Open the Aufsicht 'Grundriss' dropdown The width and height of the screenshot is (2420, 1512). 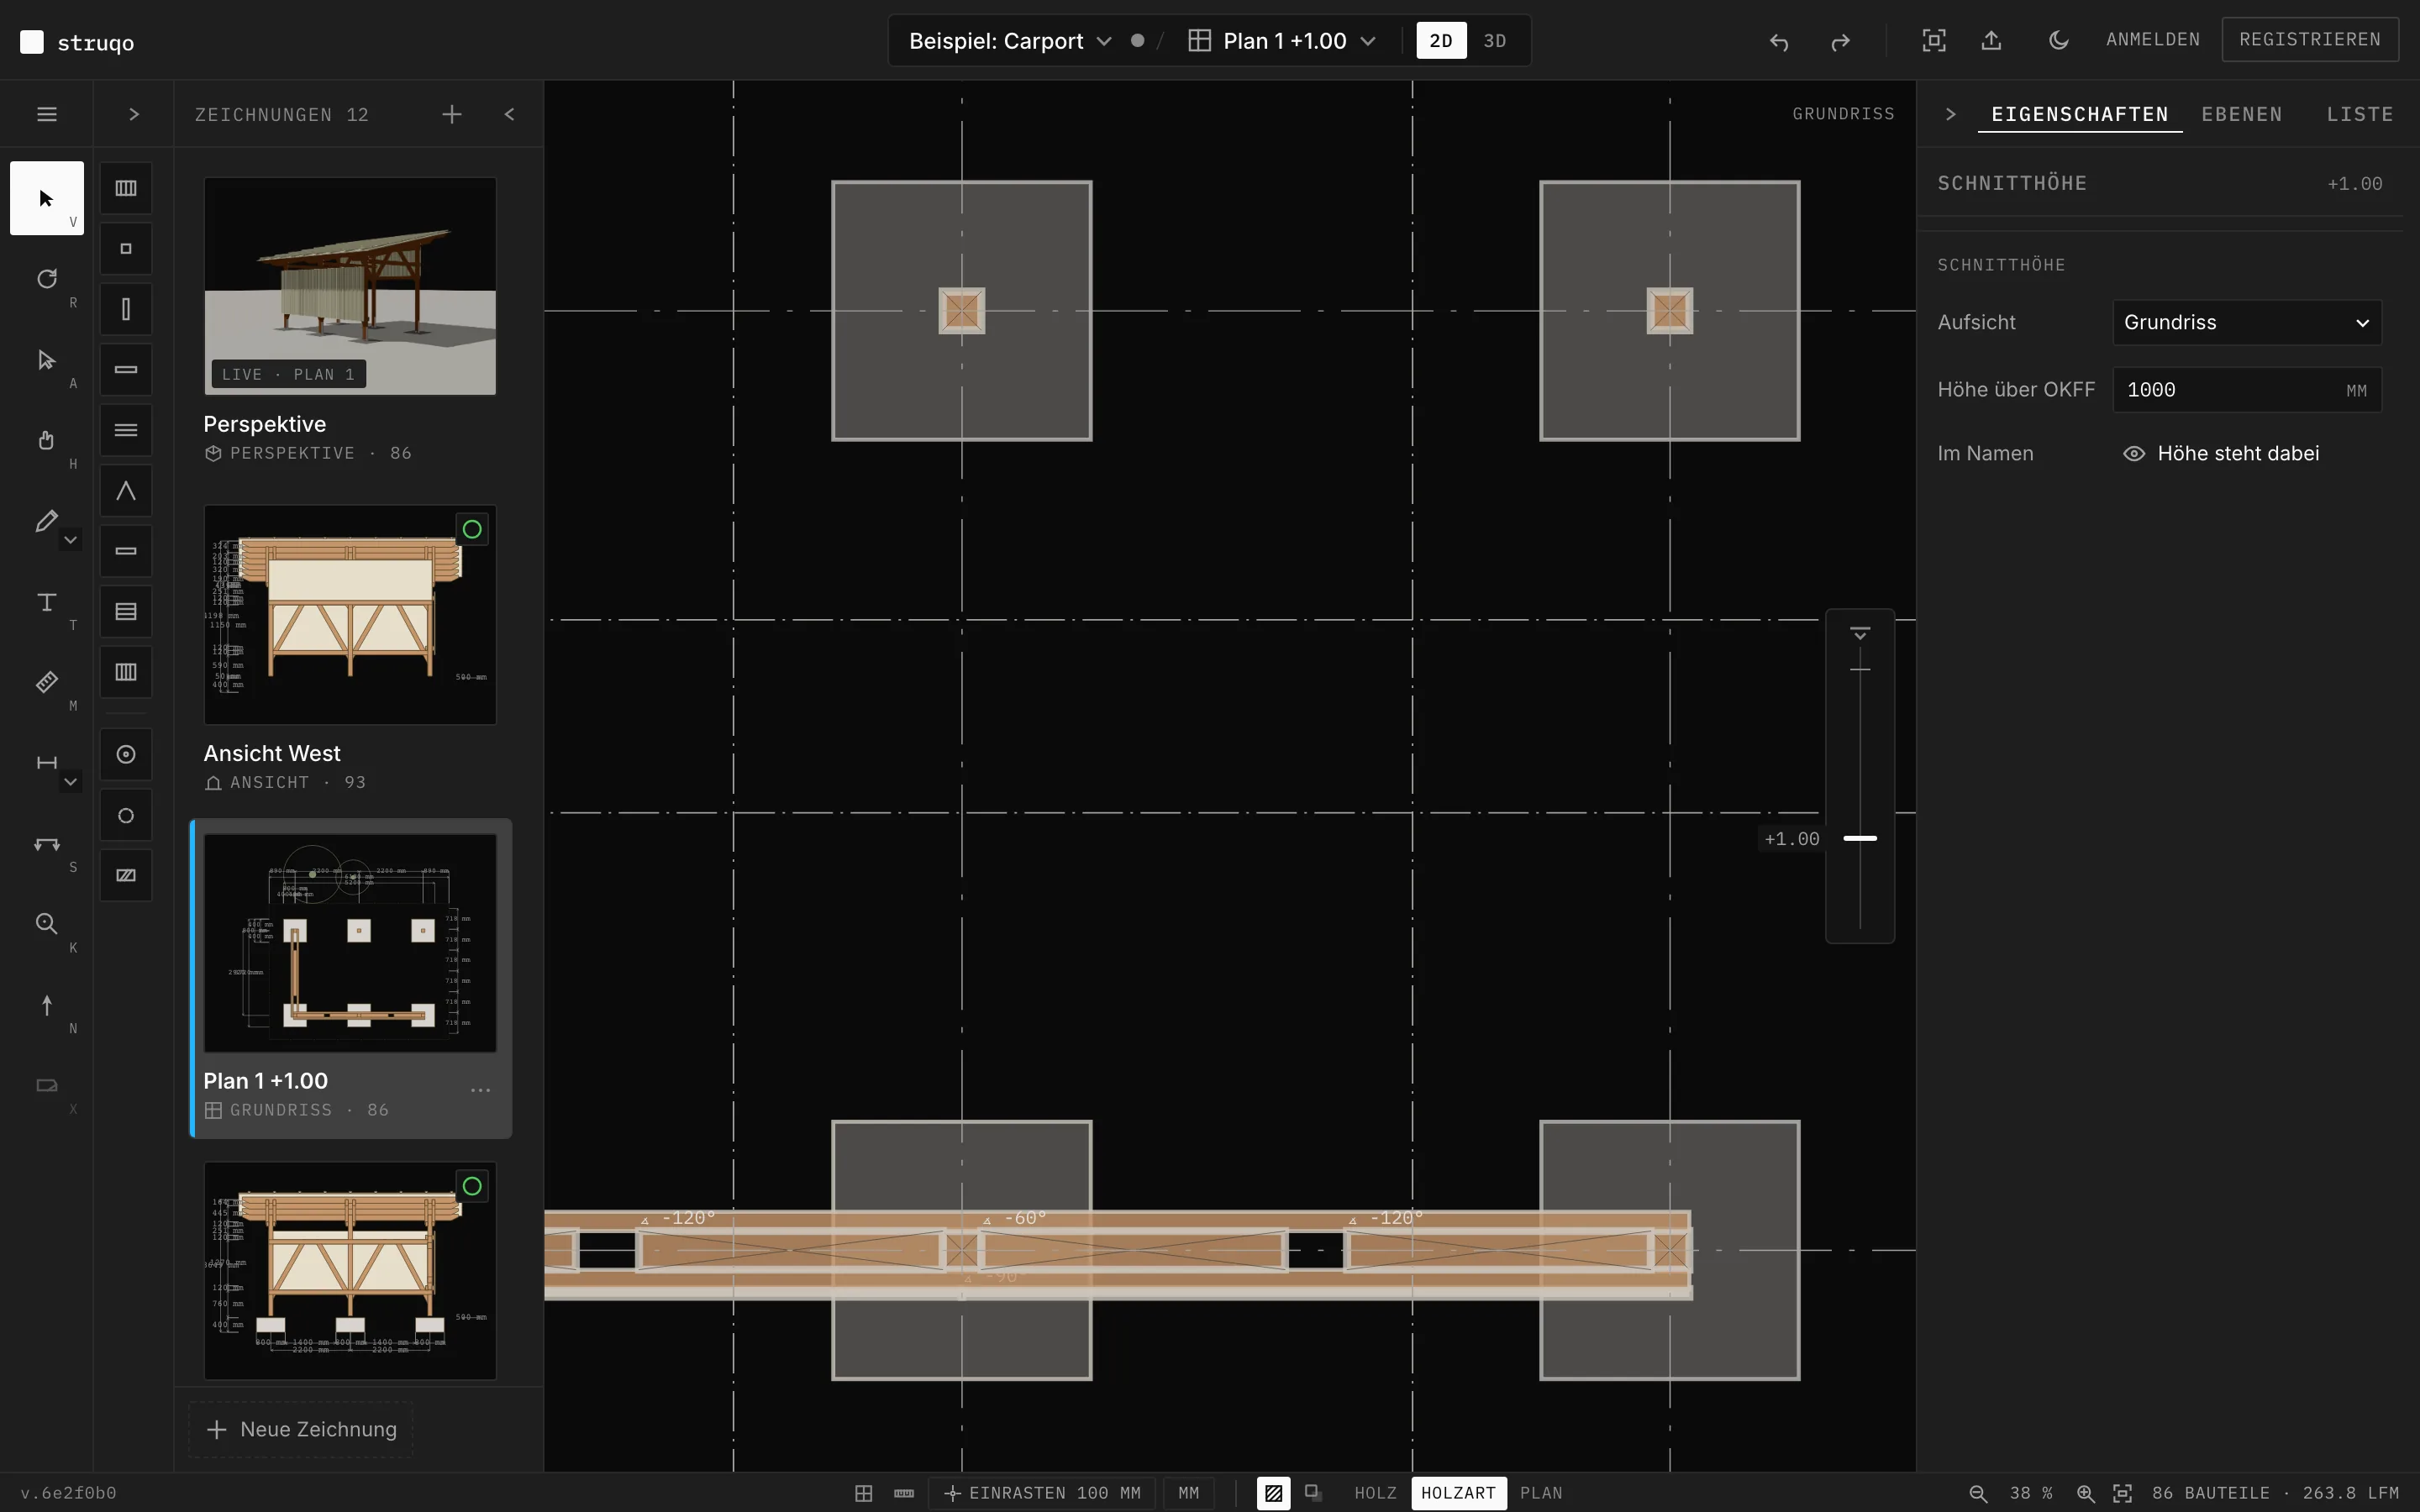pyautogui.click(x=2246, y=322)
